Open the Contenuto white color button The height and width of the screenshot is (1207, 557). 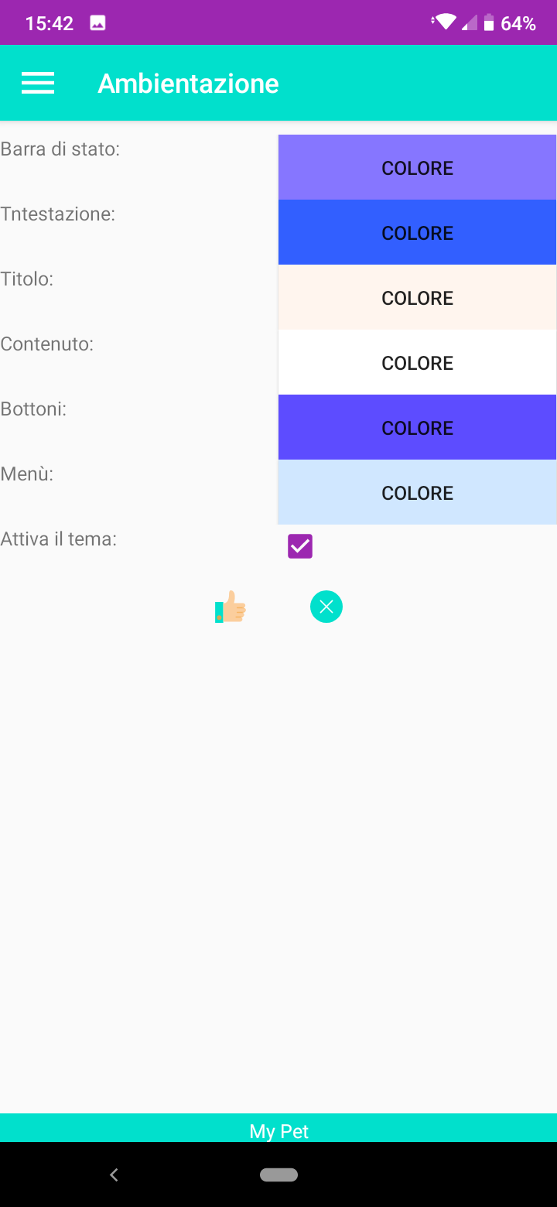point(417,363)
